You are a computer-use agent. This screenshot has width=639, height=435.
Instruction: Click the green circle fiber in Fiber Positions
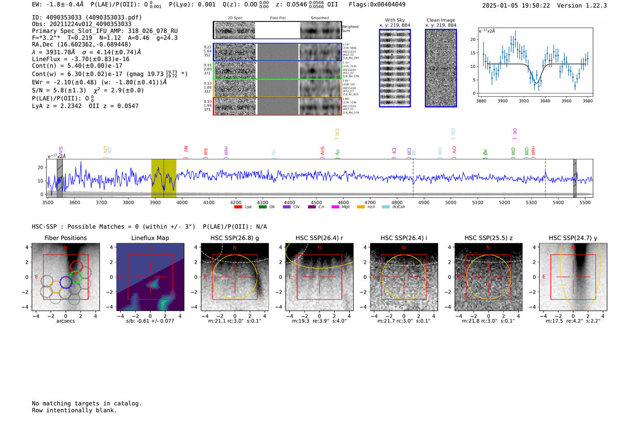pyautogui.click(x=76, y=277)
